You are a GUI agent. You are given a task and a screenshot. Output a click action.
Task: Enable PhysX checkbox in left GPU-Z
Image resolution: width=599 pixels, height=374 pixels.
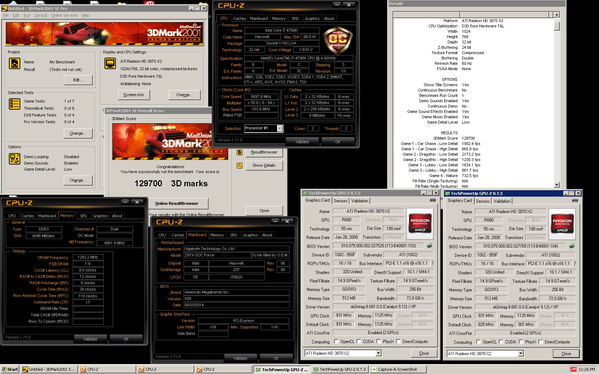tap(379, 342)
